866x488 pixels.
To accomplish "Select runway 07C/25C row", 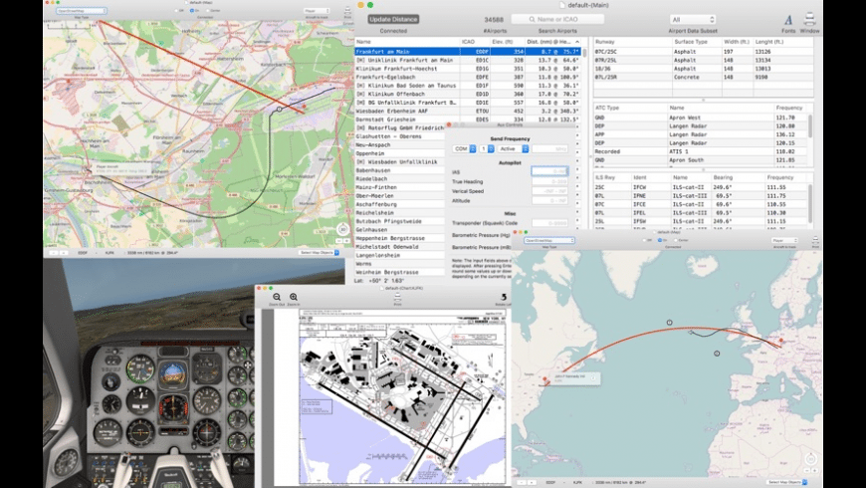I will (x=703, y=52).
